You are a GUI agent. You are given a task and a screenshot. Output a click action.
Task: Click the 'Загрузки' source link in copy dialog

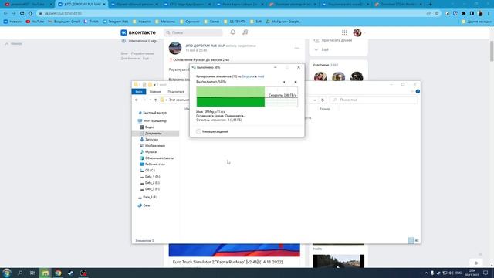248,76
